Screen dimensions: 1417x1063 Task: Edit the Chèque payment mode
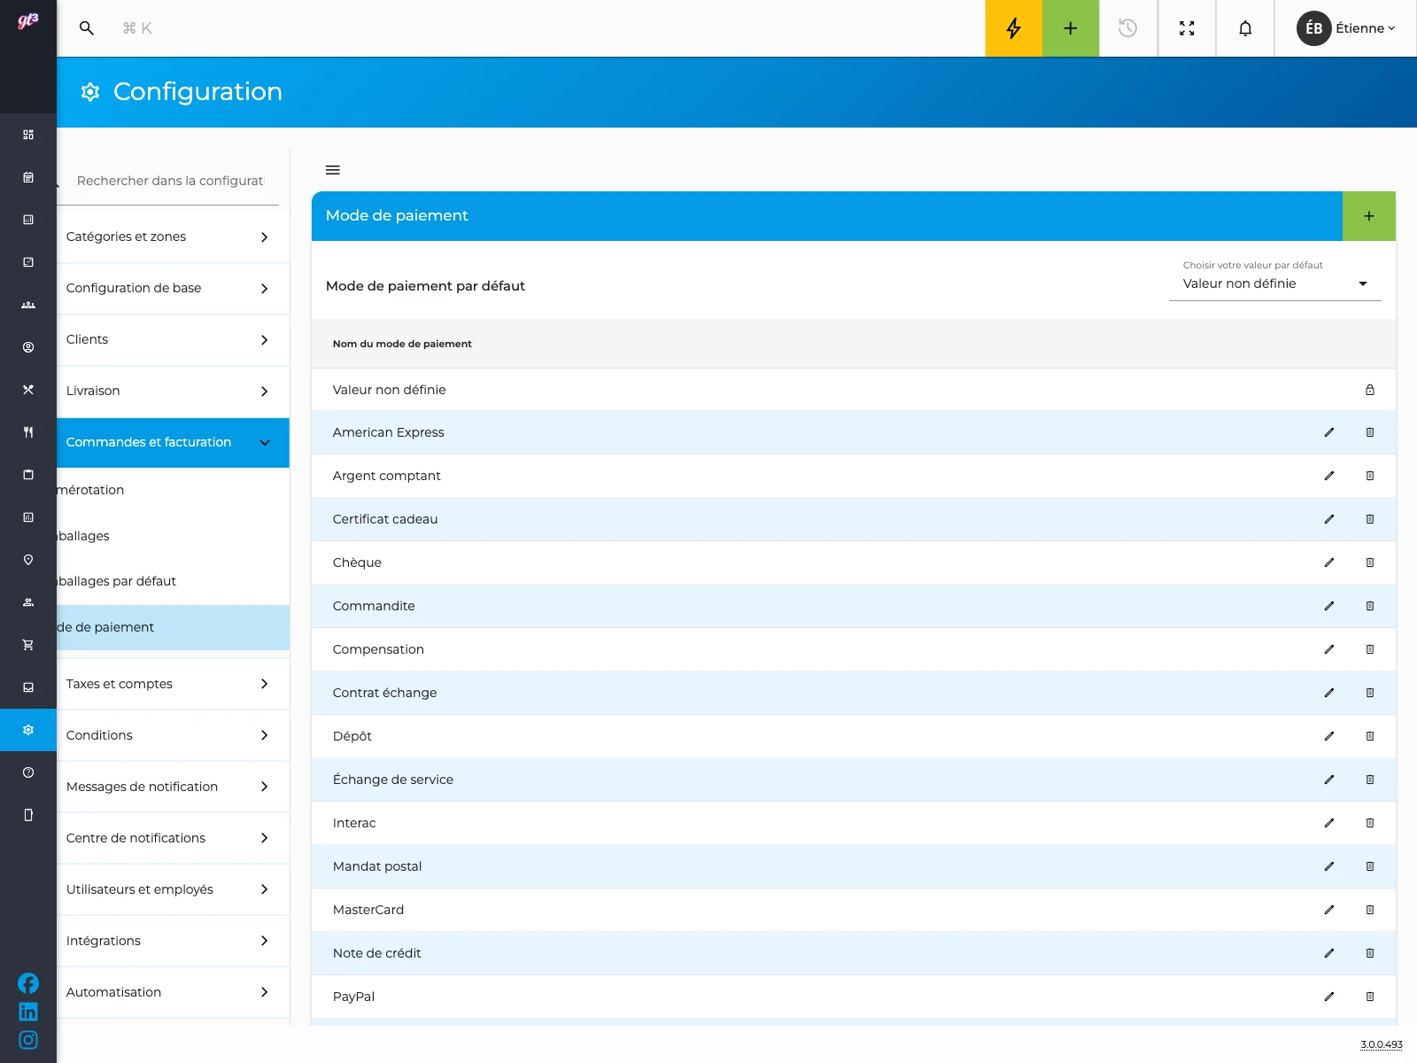[1328, 563]
